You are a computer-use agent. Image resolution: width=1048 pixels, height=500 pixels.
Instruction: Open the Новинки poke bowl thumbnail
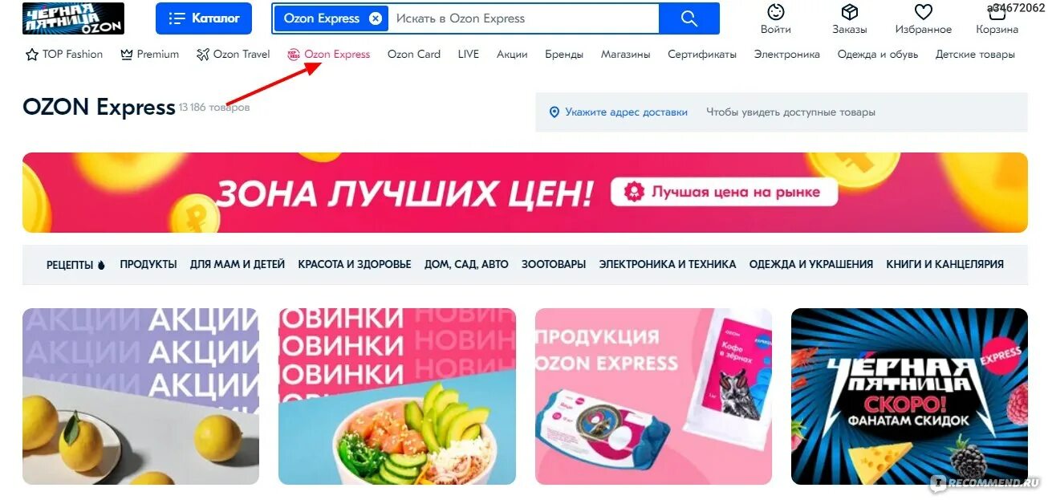(x=397, y=396)
